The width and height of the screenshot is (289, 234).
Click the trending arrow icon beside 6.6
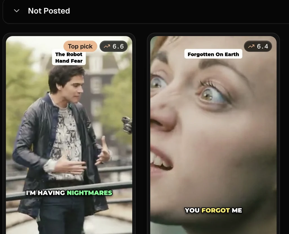click(x=107, y=47)
